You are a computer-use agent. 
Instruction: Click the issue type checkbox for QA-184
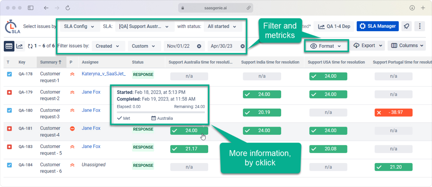pos(9,165)
